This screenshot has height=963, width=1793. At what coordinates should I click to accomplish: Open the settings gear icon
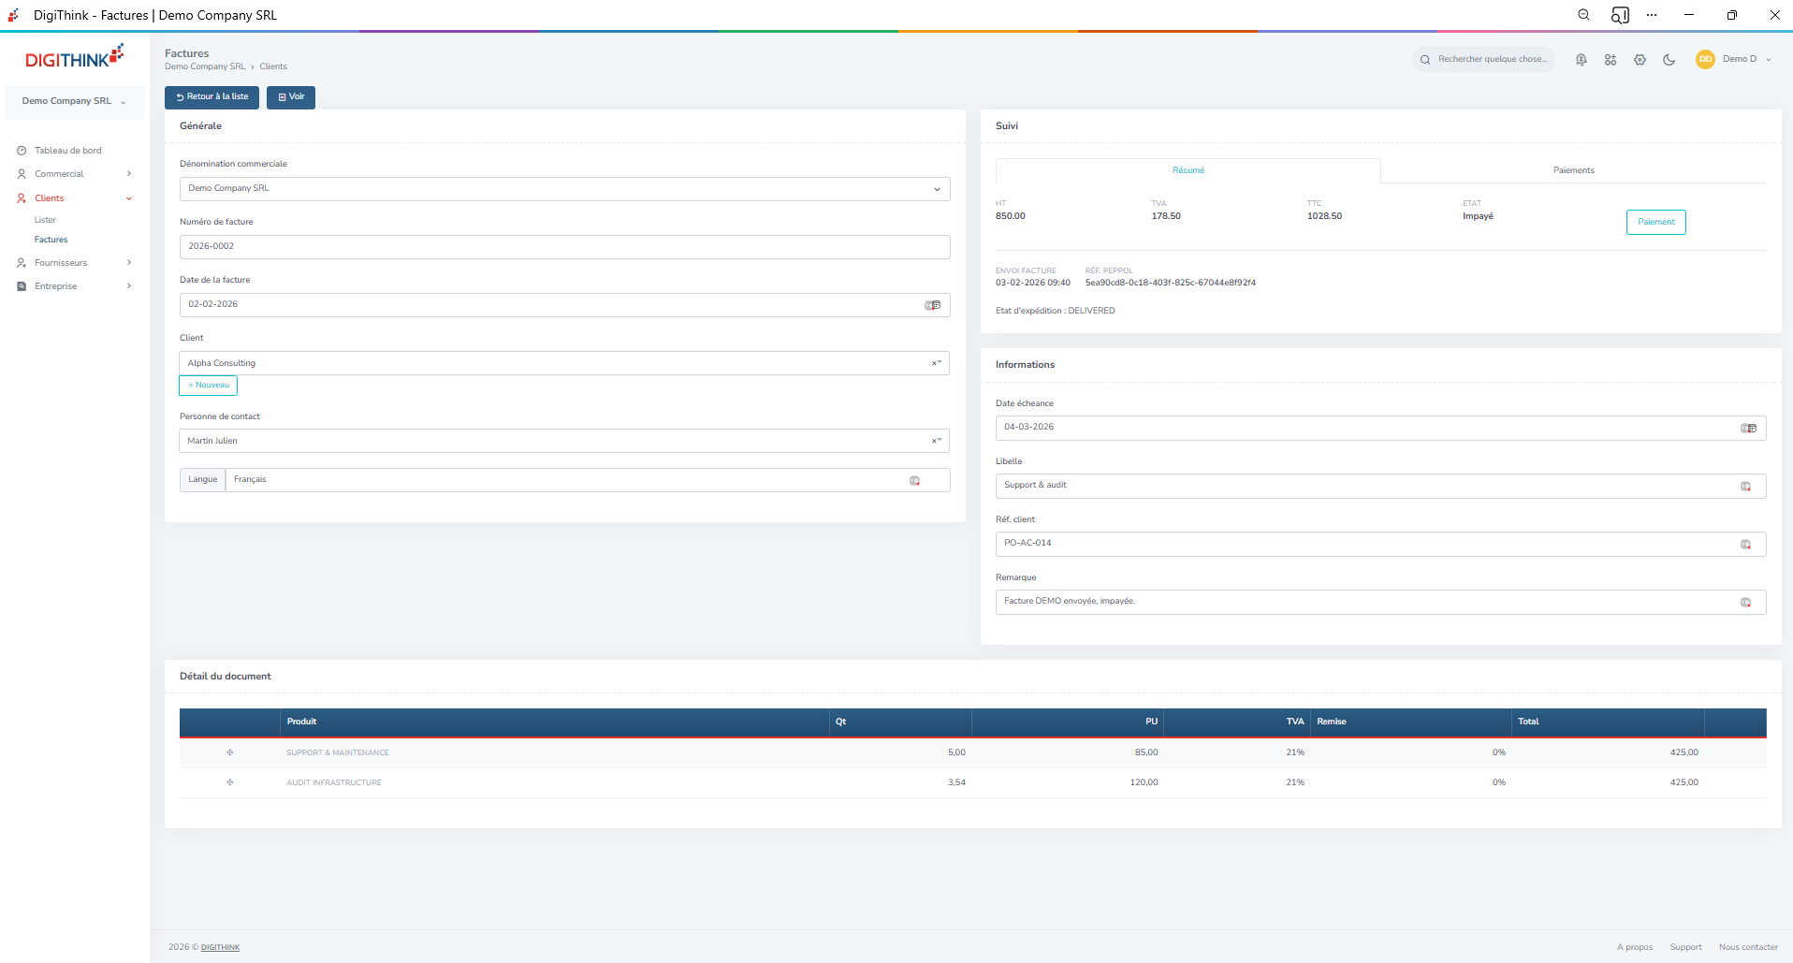coord(1640,60)
